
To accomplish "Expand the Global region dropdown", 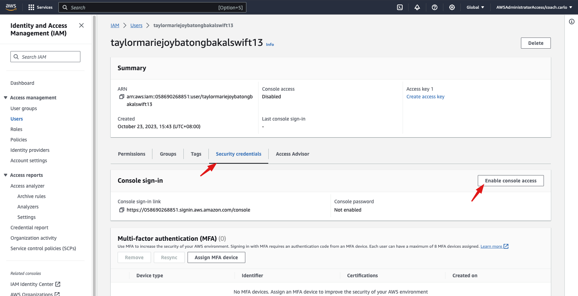I will 475,7.
